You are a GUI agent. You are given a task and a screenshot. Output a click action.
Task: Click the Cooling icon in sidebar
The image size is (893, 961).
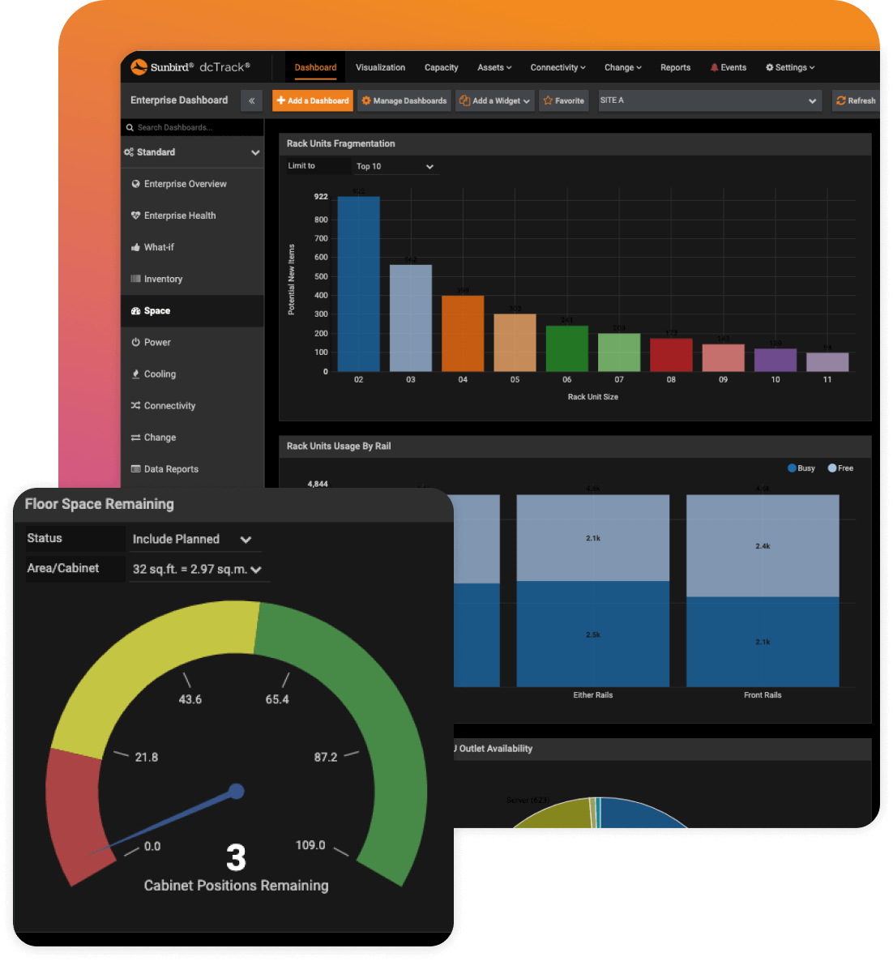[135, 374]
